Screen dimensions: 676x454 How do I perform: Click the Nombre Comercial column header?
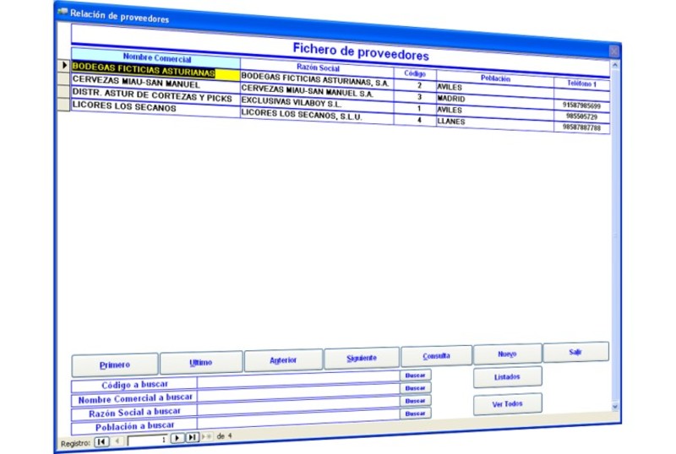pyautogui.click(x=156, y=59)
